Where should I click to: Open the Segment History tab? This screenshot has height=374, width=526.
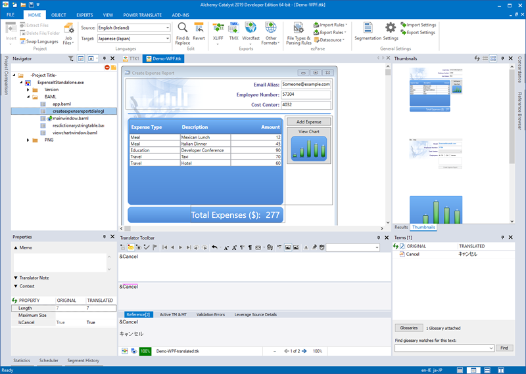pos(84,361)
